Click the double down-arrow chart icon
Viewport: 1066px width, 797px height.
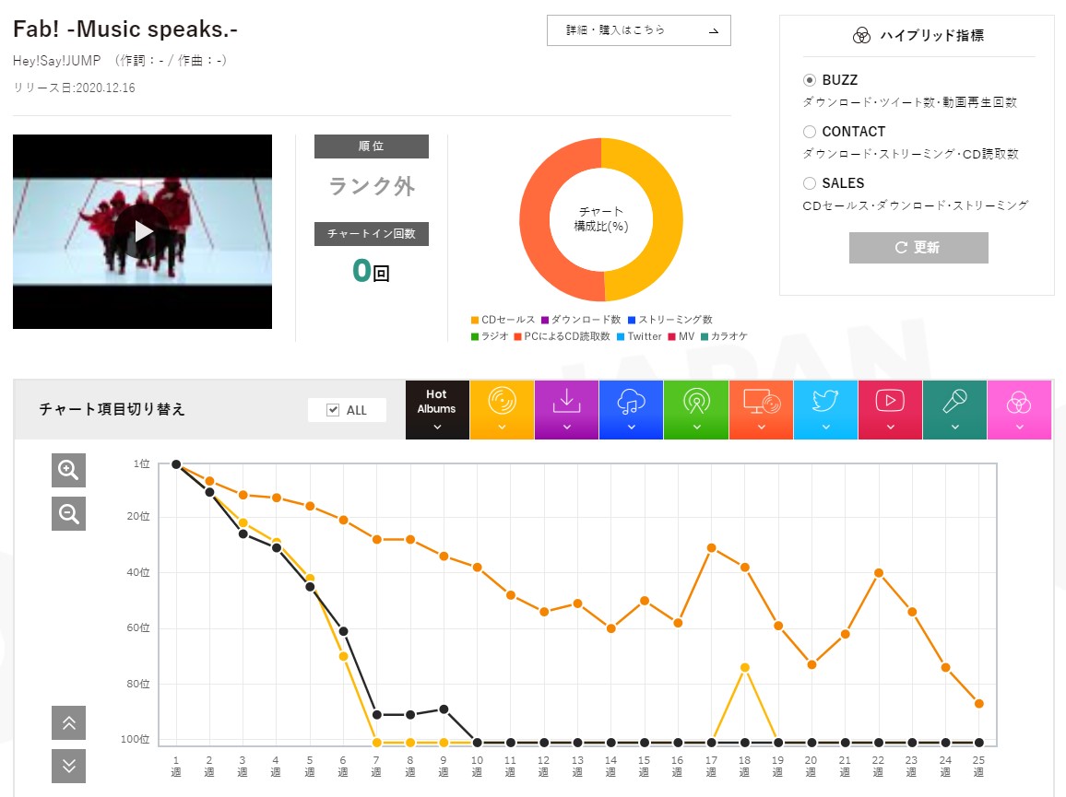tap(68, 767)
